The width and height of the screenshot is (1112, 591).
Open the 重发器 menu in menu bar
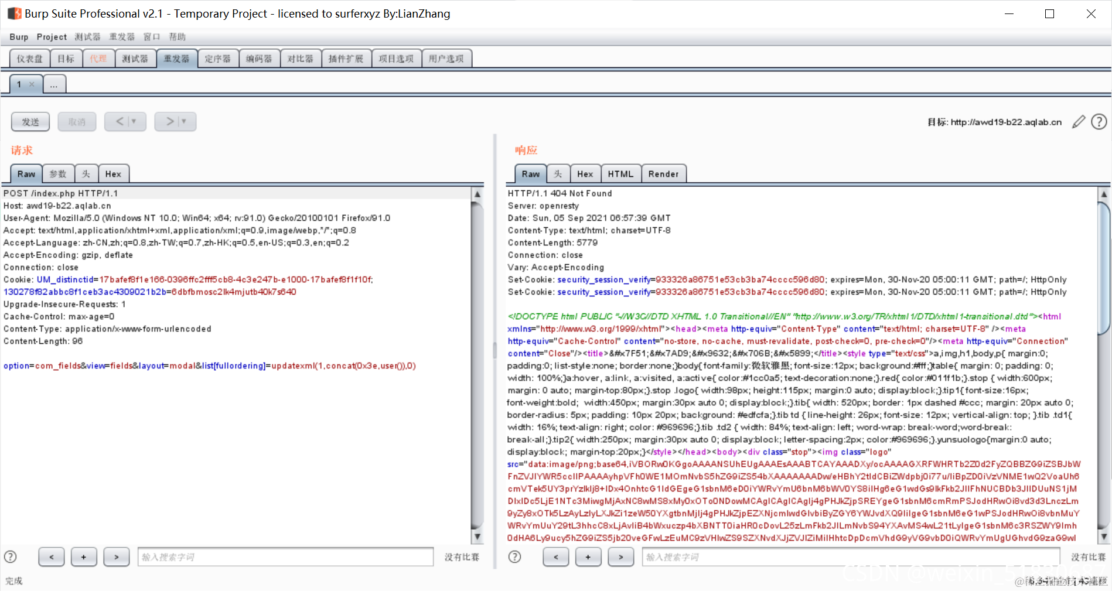tap(122, 37)
